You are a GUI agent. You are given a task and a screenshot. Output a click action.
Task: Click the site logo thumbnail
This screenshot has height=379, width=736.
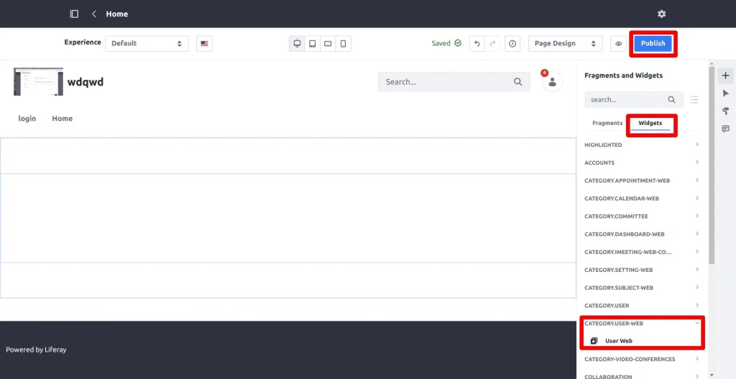pyautogui.click(x=39, y=82)
